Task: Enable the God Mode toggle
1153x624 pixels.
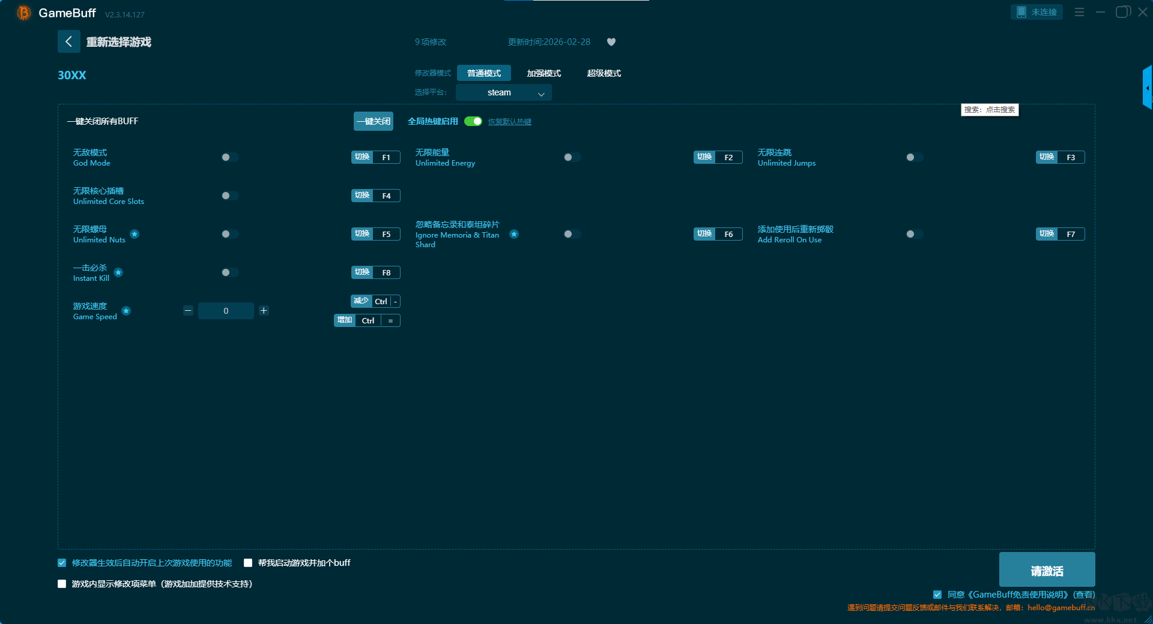Action: point(229,157)
